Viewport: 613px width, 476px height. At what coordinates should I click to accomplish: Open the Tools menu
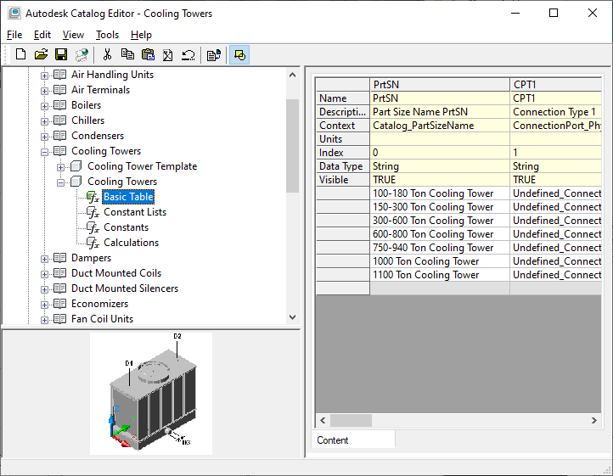click(x=107, y=35)
